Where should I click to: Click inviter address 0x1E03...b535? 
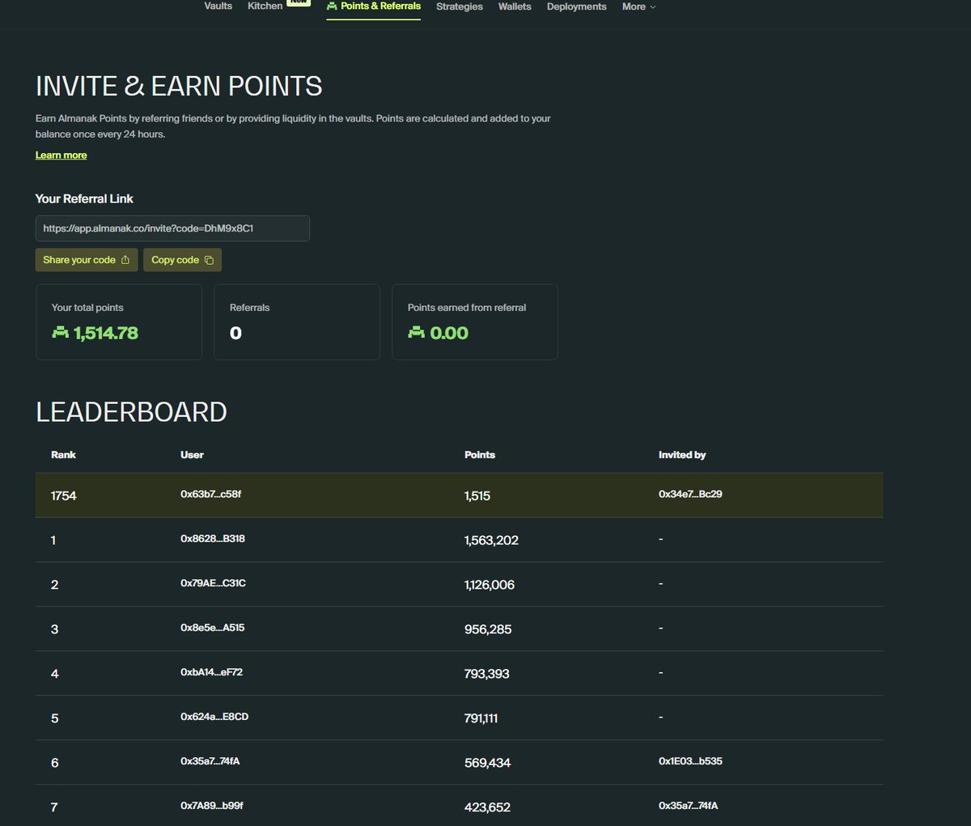690,761
